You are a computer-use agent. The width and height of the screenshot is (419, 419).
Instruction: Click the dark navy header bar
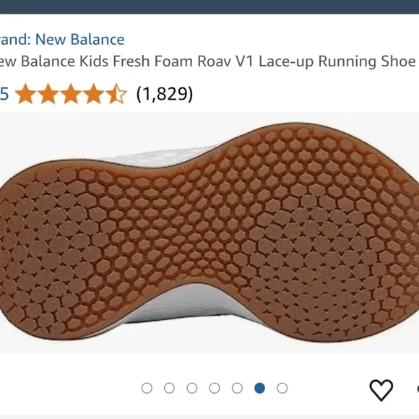click(x=209, y=7)
